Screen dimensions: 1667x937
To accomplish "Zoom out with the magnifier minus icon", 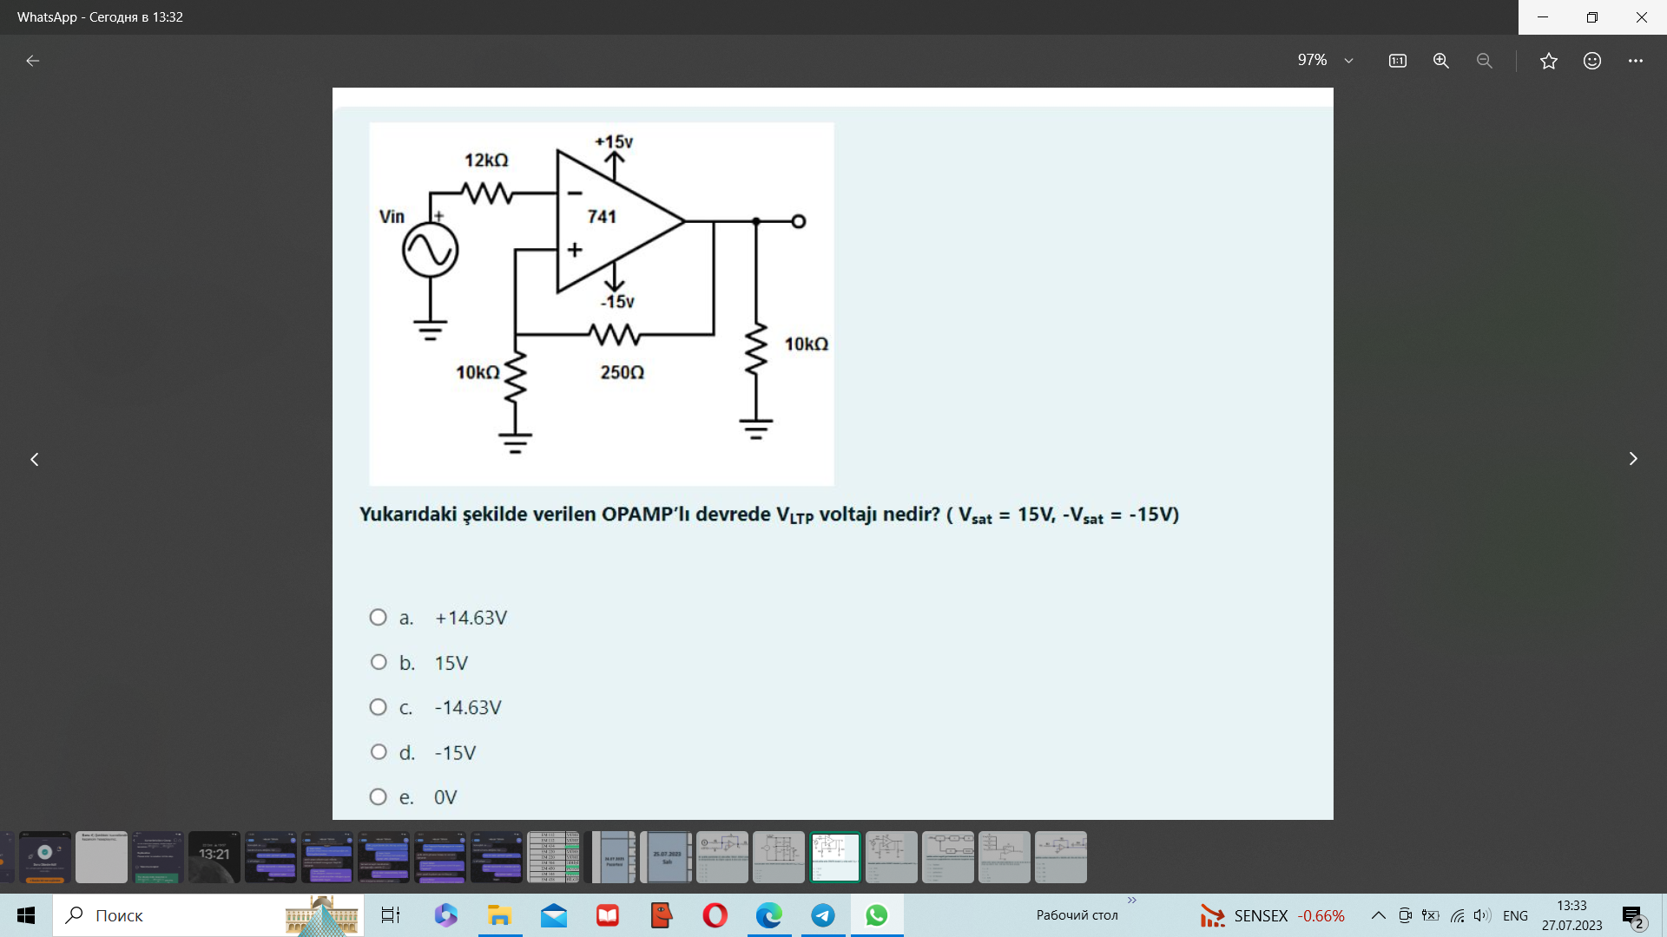I will (1485, 61).
